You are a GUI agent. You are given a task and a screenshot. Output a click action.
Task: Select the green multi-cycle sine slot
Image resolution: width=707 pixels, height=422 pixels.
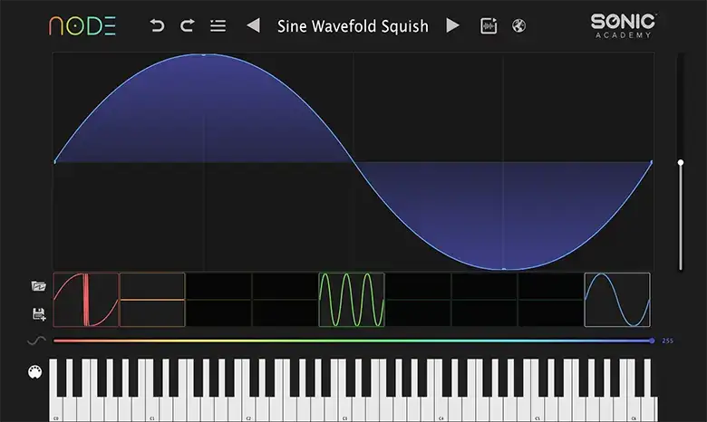[x=352, y=300]
